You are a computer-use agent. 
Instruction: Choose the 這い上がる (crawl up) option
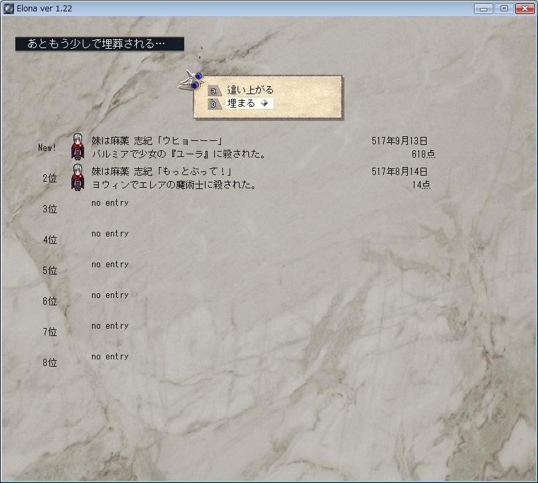coord(250,90)
